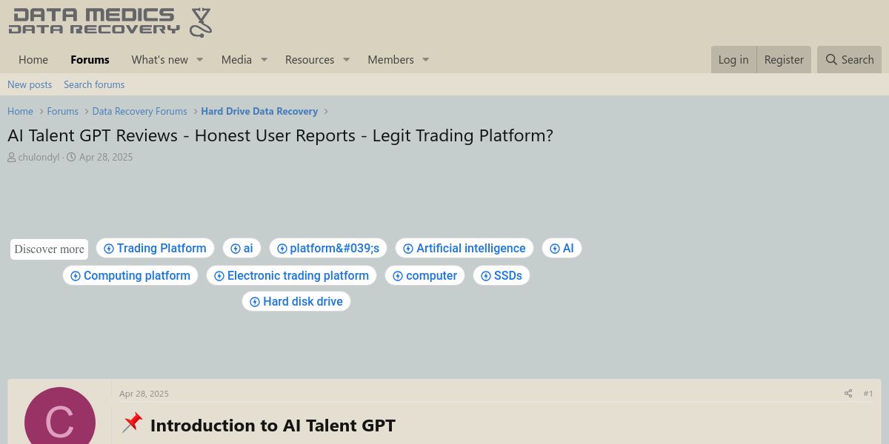The image size is (889, 444).
Task: Click the post date Apr 28, 2025
Action: click(144, 394)
